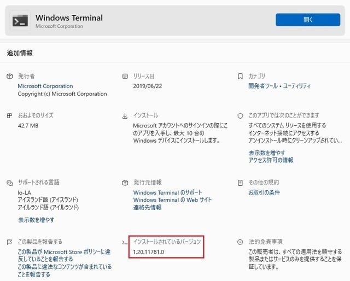Report that the product violates Microsoft Store policy
350x281 pixels.
click(x=64, y=255)
